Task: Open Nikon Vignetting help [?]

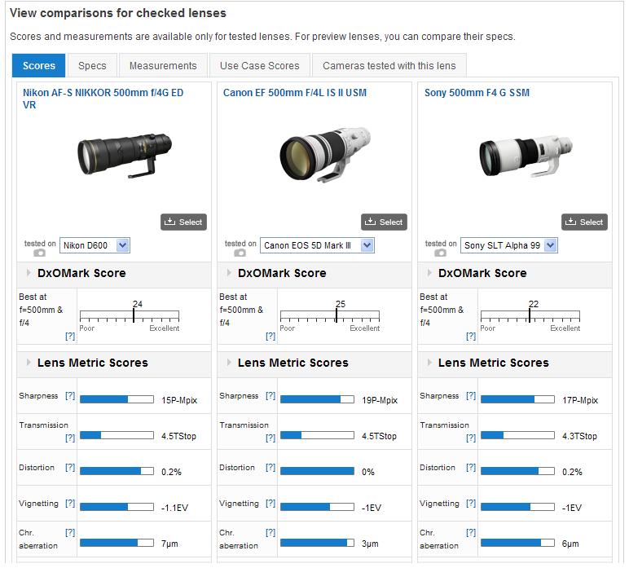Action: (x=70, y=503)
